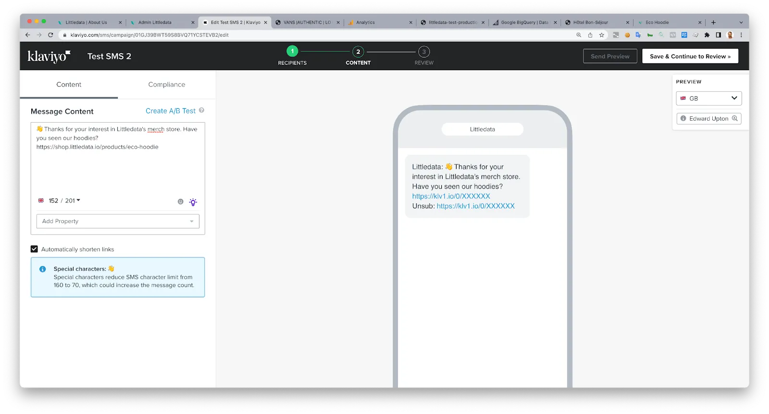This screenshot has height=414, width=769.
Task: Click the step 2 Content indicator
Action: pyautogui.click(x=358, y=55)
